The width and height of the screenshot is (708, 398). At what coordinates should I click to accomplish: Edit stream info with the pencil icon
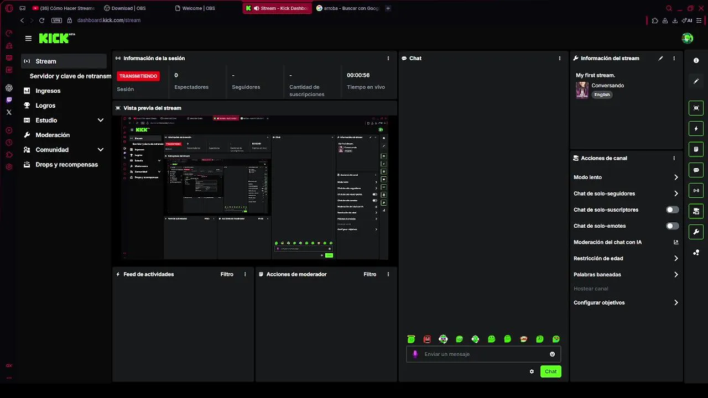click(x=660, y=58)
